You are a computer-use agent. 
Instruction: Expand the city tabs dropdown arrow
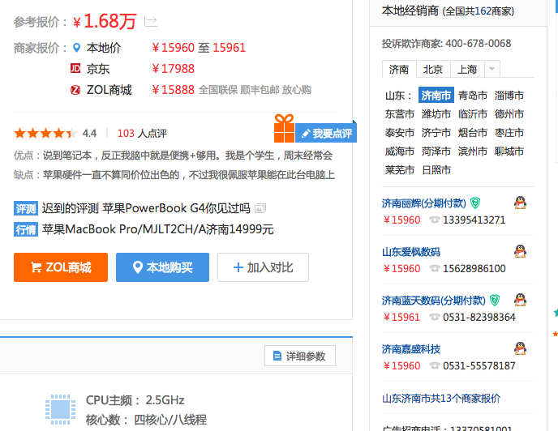point(491,69)
